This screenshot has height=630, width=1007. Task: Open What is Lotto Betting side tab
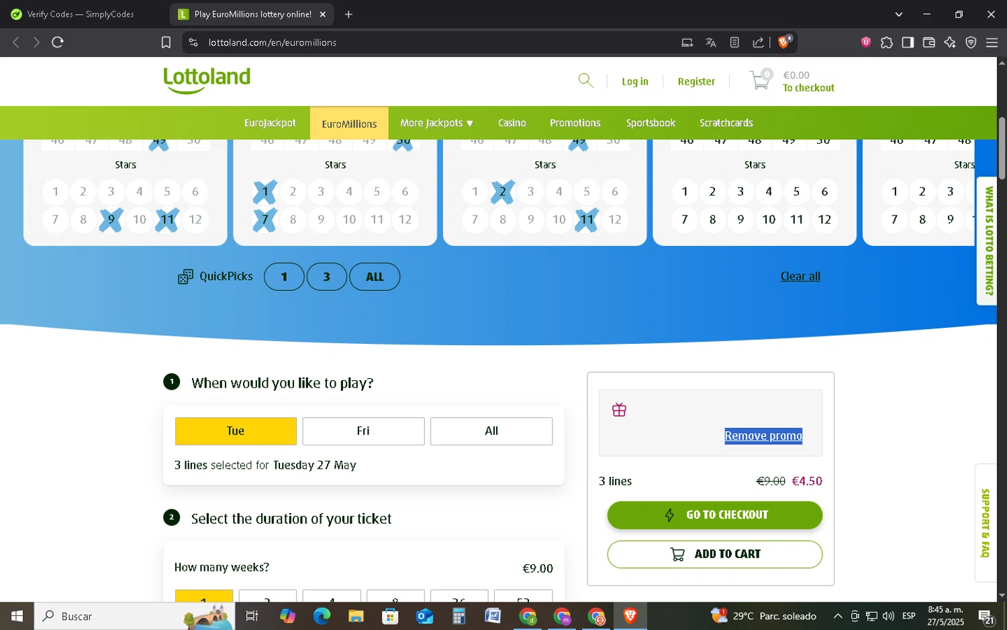pos(988,241)
